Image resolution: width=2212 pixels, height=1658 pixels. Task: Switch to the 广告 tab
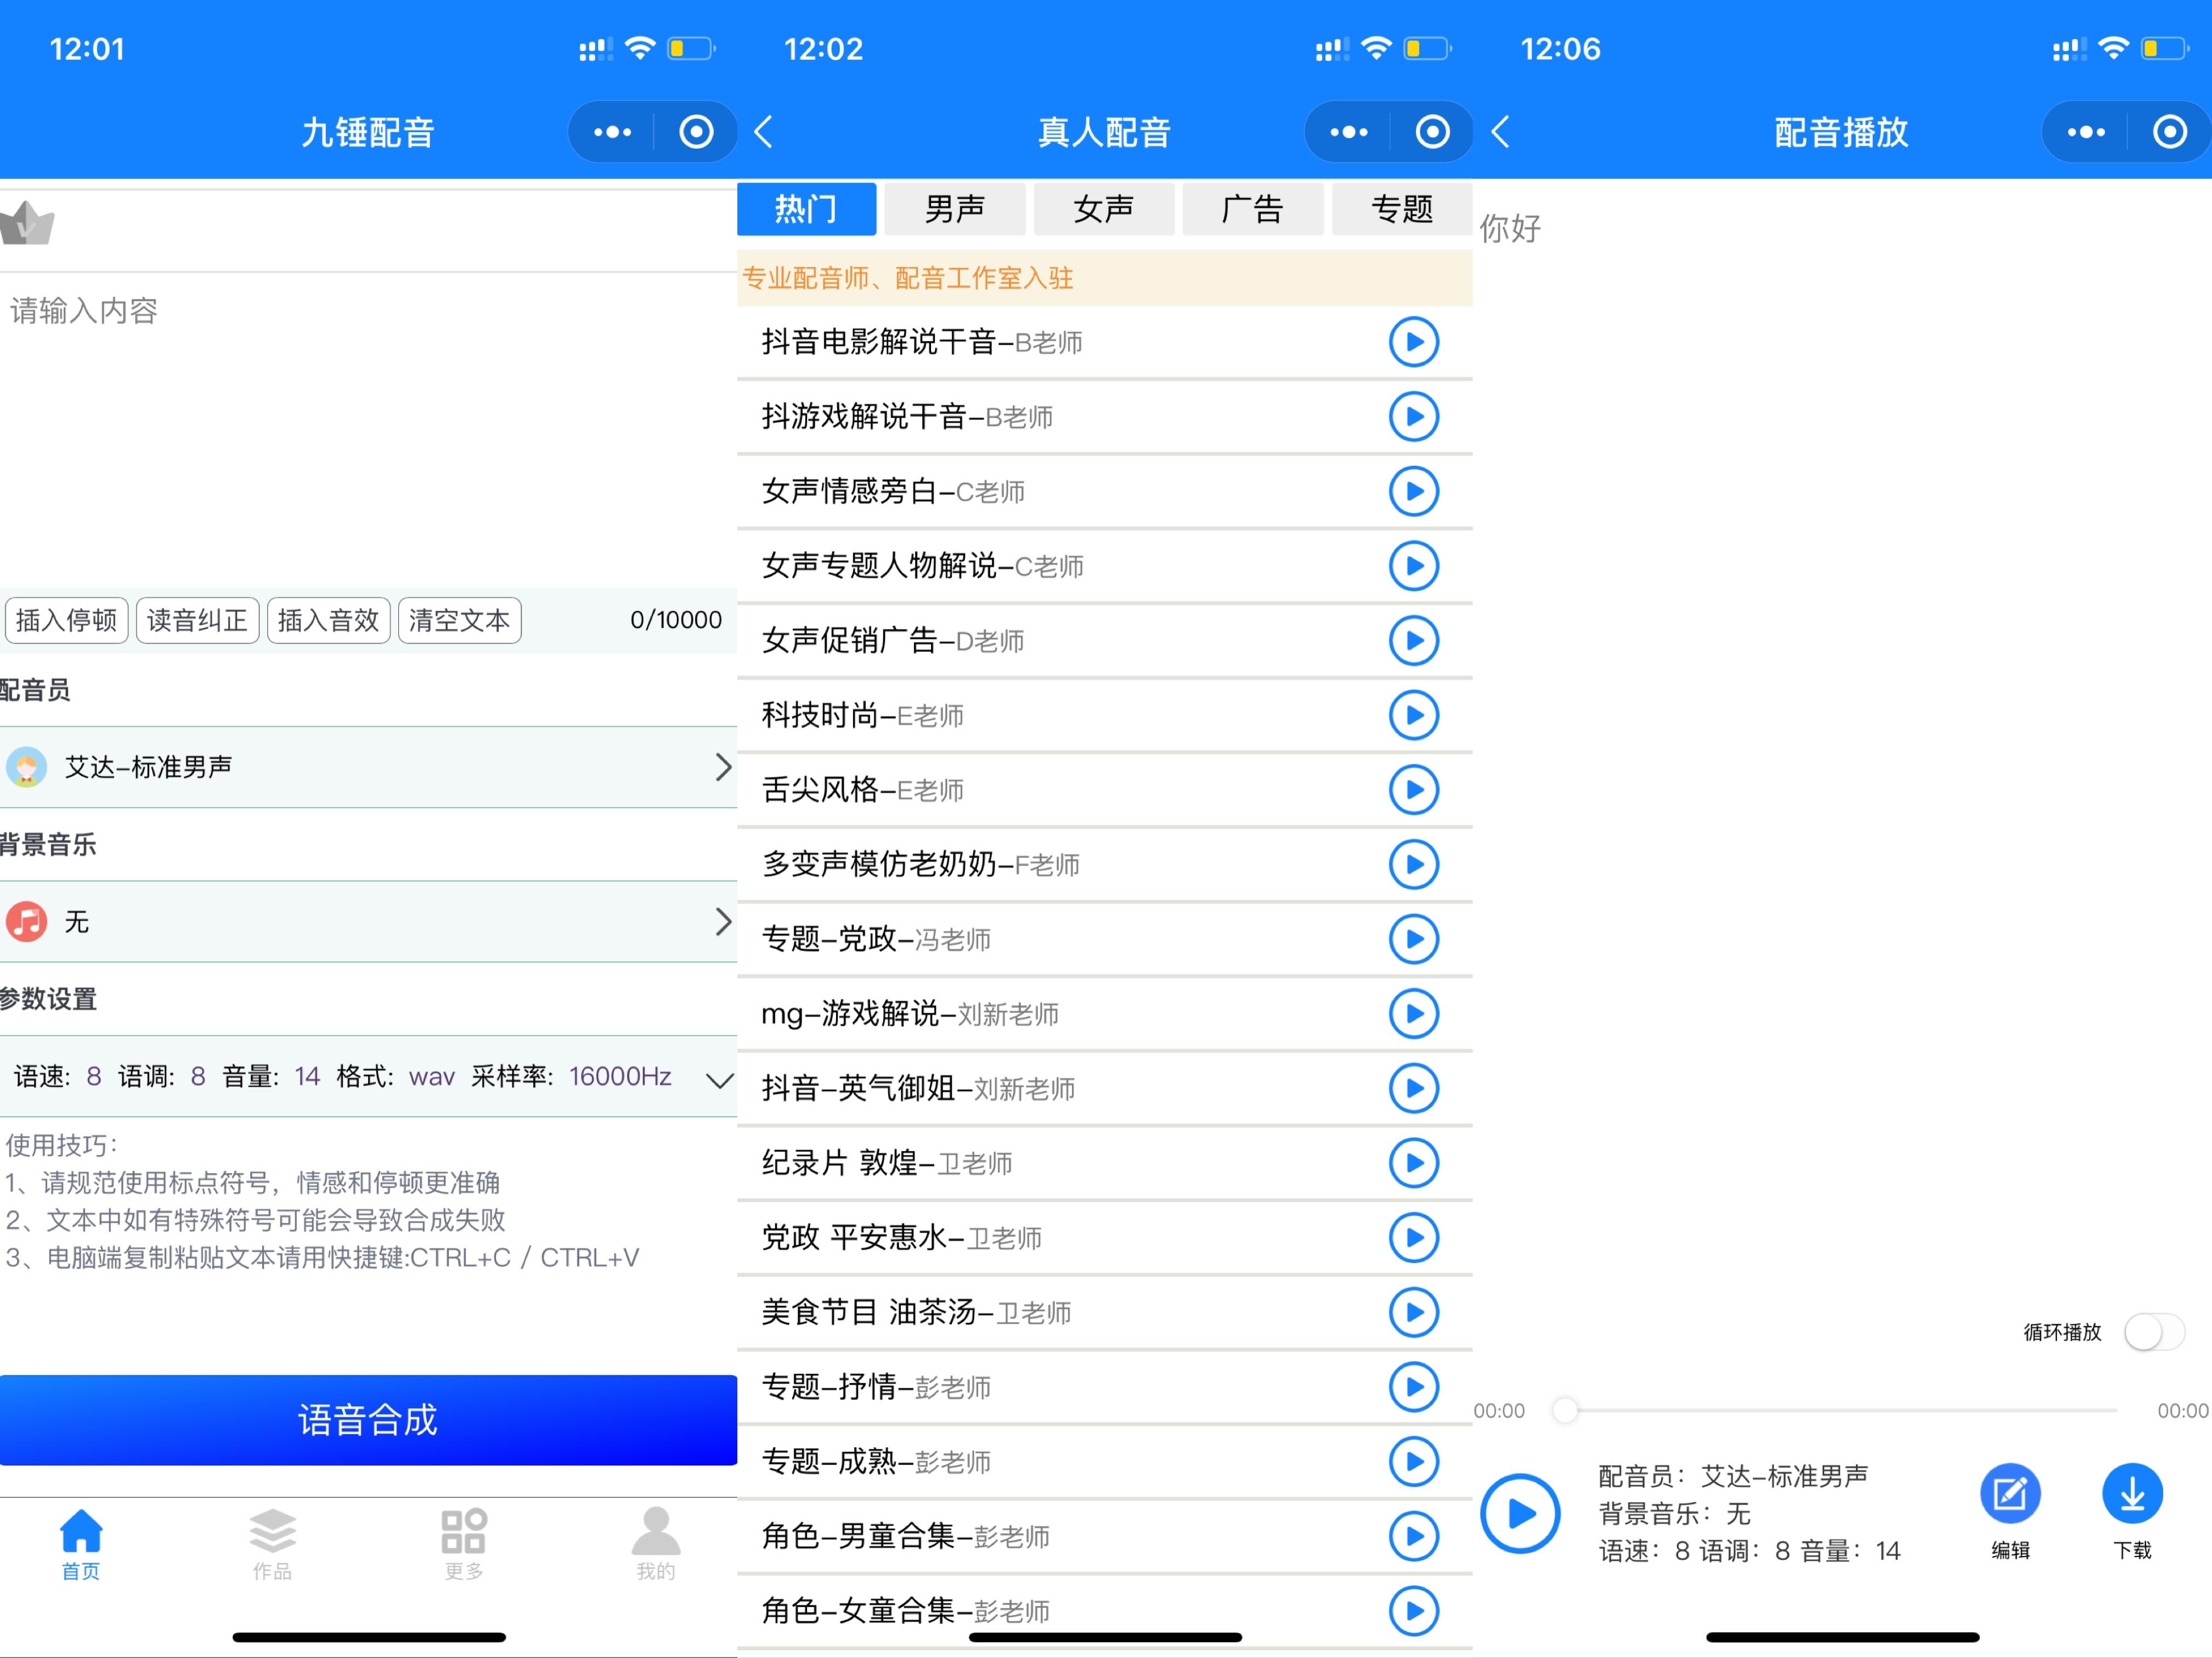[x=1252, y=209]
